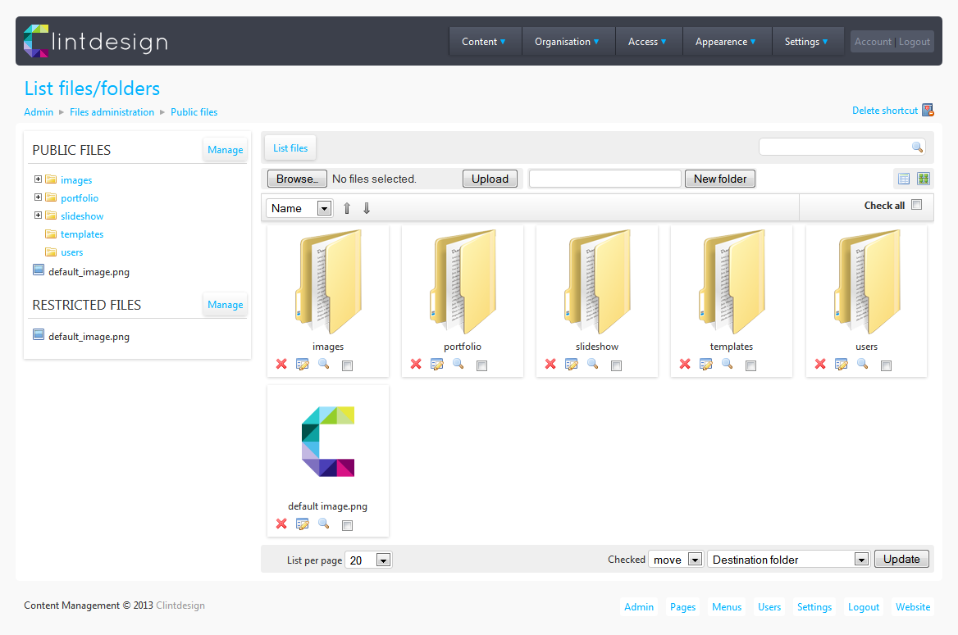
Task: Click the Pages footer link
Action: pyautogui.click(x=682, y=607)
